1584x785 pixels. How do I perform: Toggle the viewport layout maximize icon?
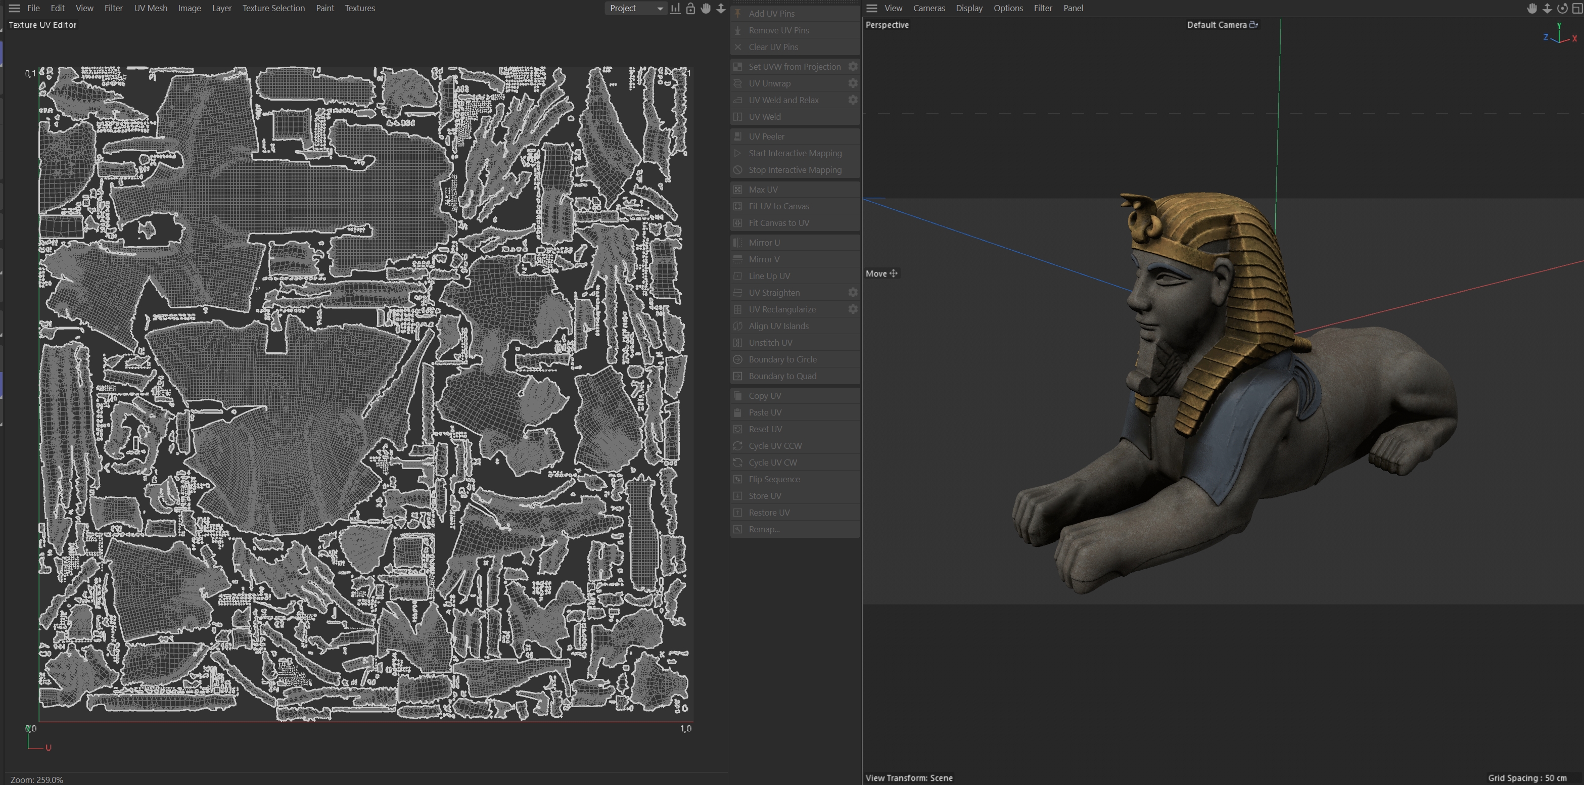pos(1576,8)
